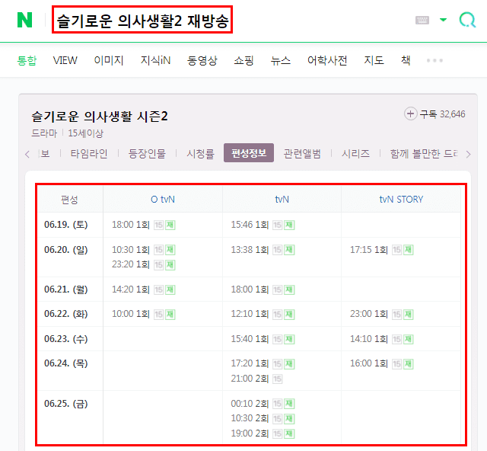Image resolution: width=487 pixels, height=451 pixels.
Task: Click the tvN STORY channel header
Action: point(401,199)
